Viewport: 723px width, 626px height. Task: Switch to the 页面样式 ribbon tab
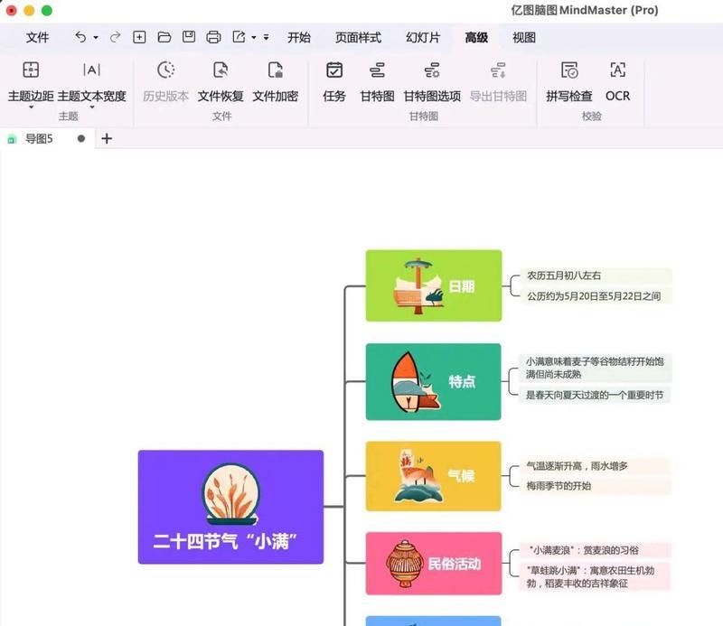tap(358, 37)
